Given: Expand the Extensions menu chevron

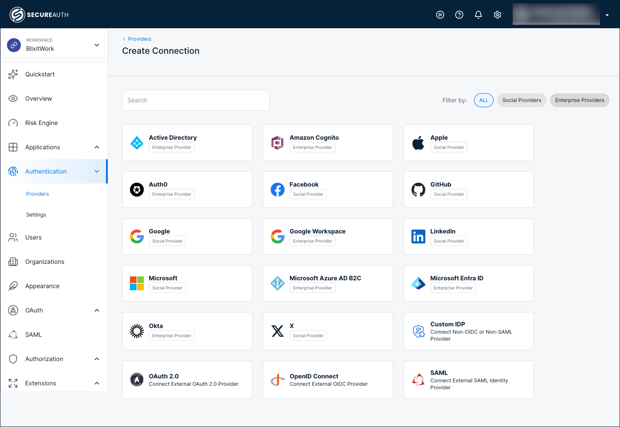Looking at the screenshot, I should pos(97,383).
